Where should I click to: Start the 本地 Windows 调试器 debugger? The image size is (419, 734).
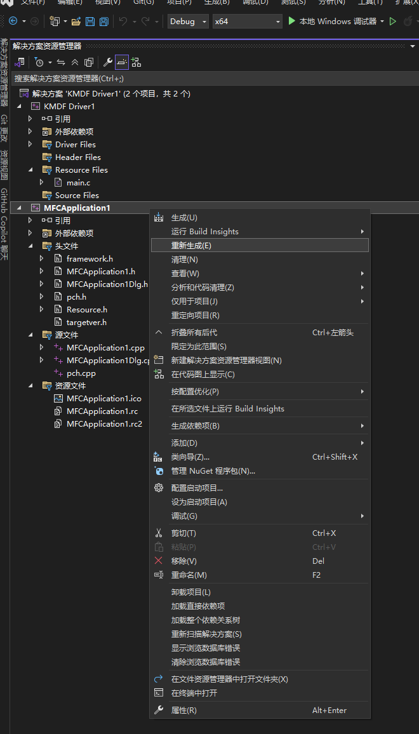[x=333, y=21]
